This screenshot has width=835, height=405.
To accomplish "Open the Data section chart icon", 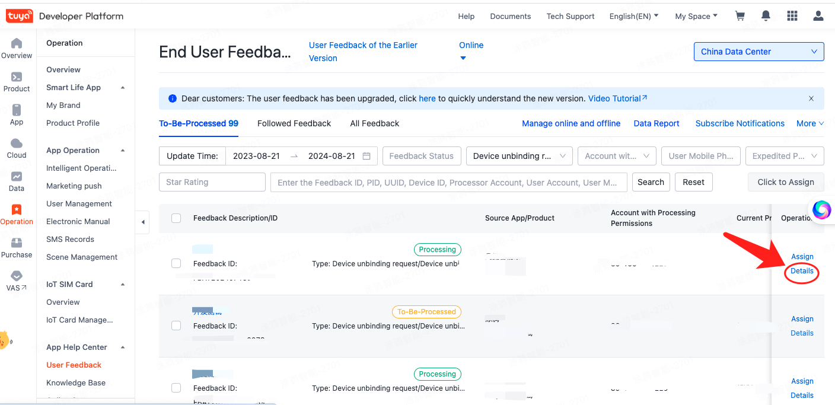I will pos(17,176).
